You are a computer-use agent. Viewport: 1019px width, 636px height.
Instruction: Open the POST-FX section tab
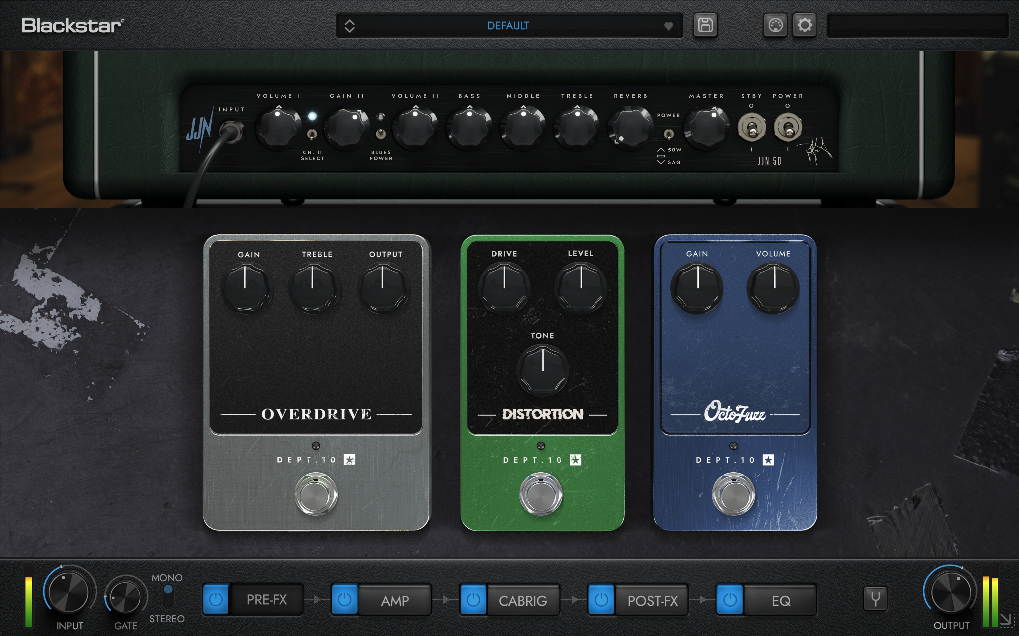pos(652,600)
